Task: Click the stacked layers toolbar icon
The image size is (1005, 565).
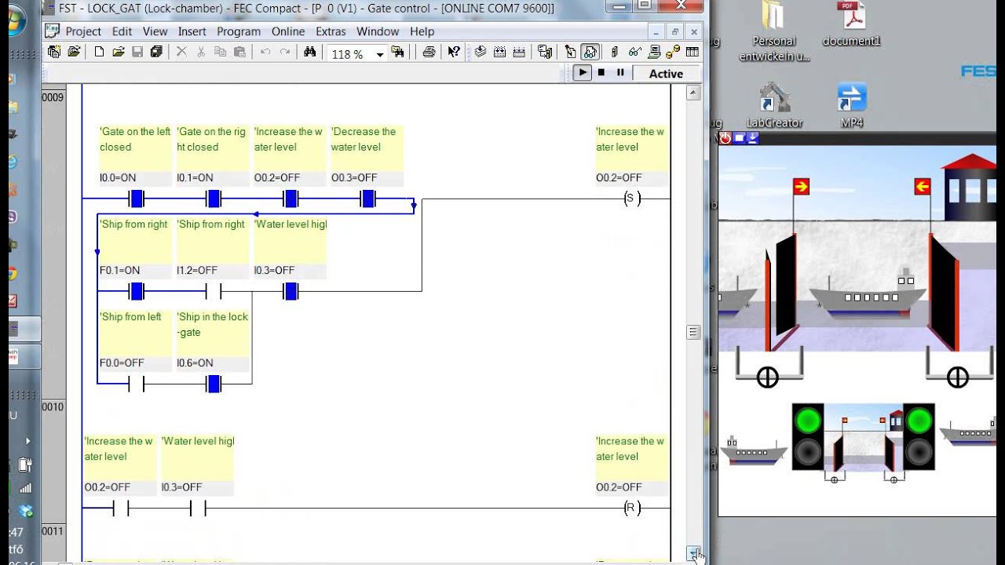Action: (x=481, y=52)
